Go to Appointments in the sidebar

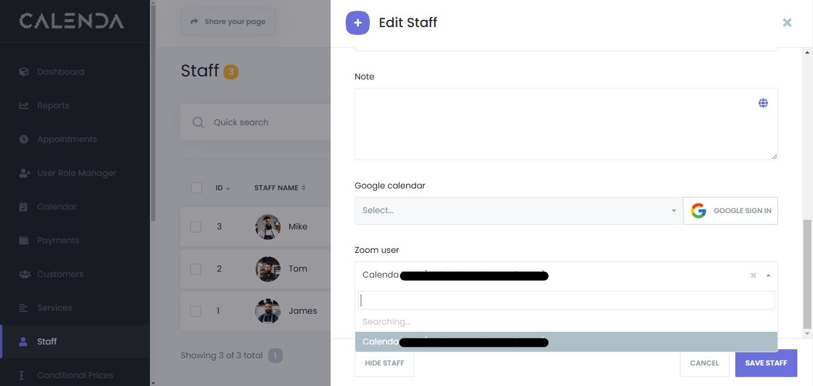(66, 139)
